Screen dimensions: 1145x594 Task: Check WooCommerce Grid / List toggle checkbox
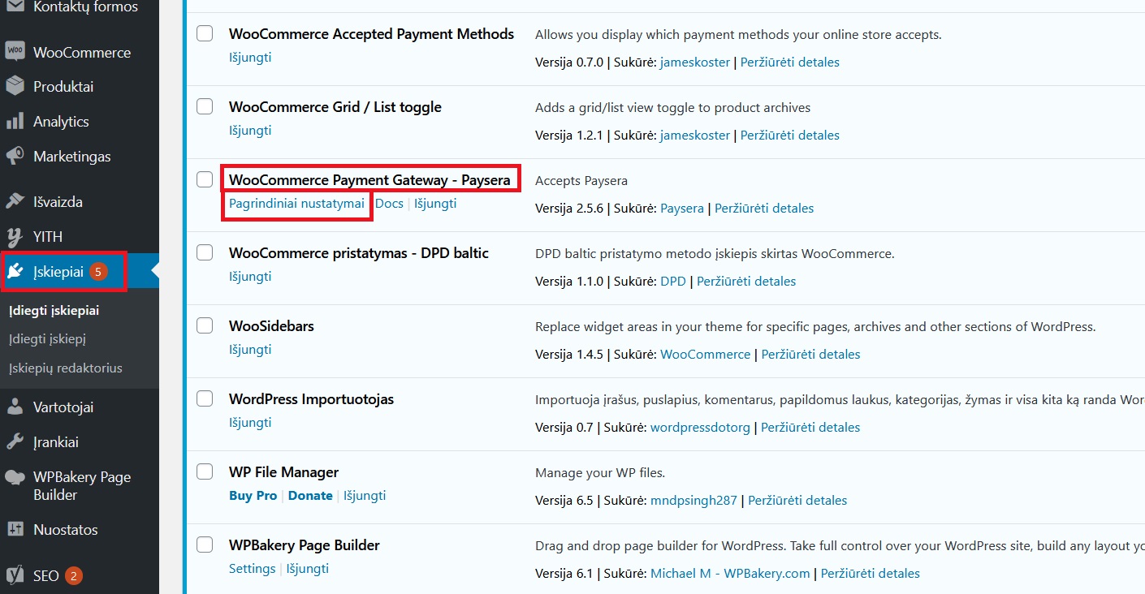205,106
